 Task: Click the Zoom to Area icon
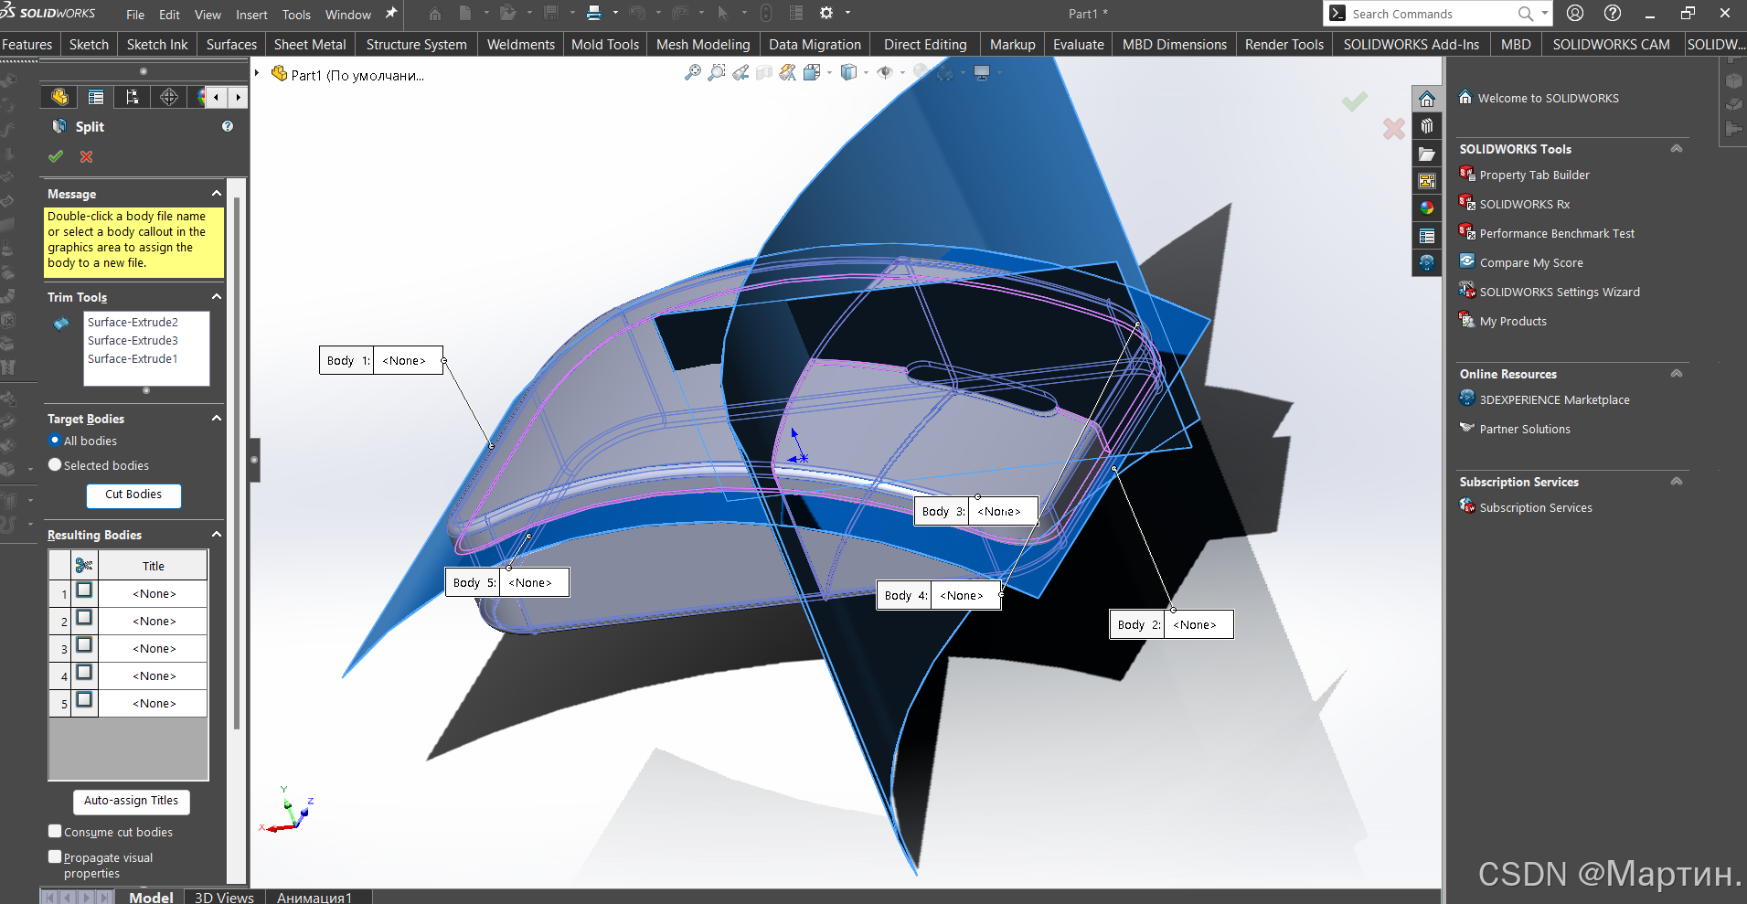717,72
